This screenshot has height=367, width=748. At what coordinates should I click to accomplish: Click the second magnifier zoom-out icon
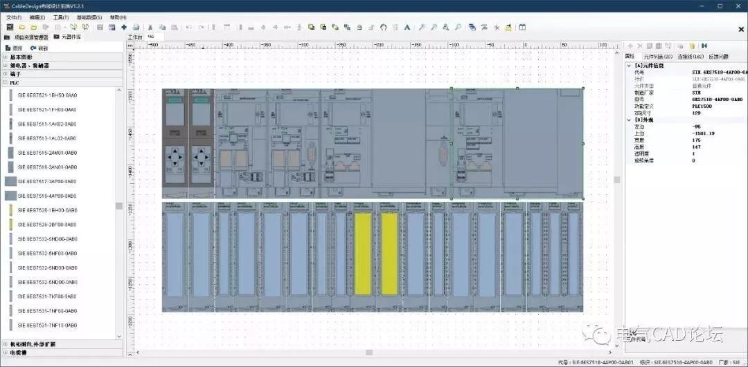(x=434, y=27)
